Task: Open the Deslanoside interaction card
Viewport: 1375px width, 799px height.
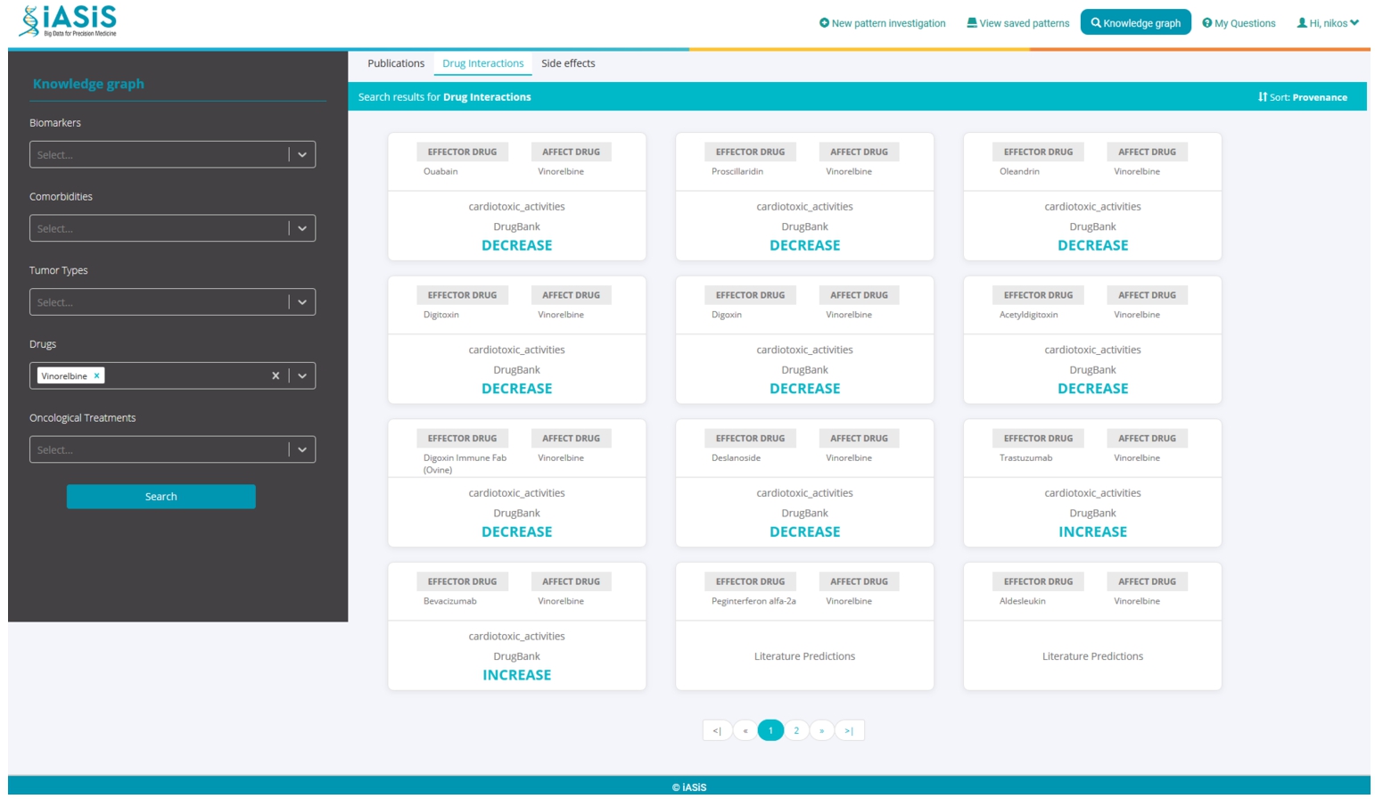Action: (x=805, y=483)
